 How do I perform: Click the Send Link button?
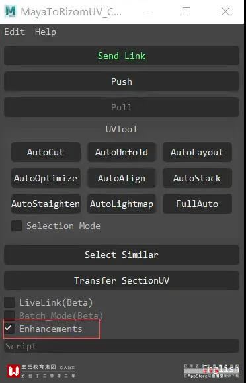pos(122,56)
